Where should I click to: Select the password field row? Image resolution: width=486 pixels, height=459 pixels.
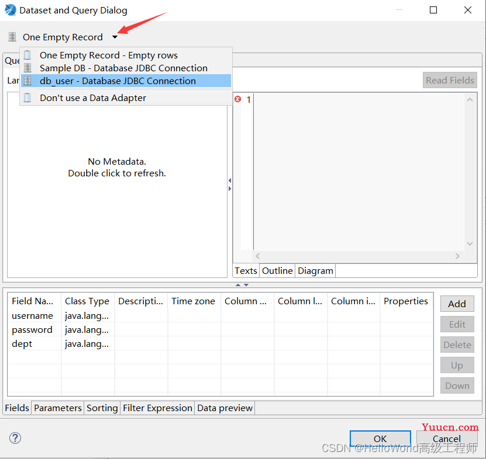[220, 329]
